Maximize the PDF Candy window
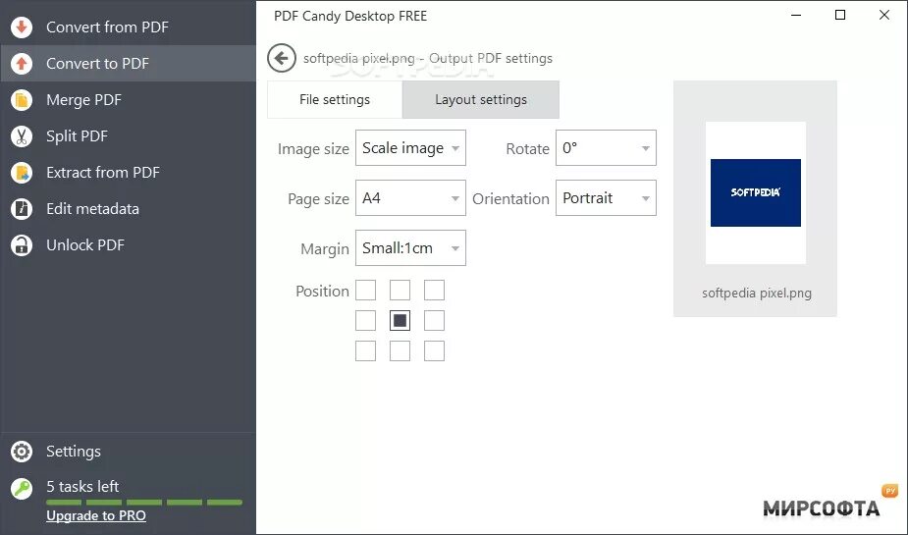Screen dimensions: 908x535 tap(840, 15)
